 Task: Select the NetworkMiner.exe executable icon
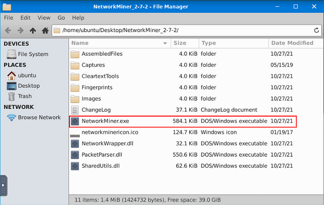(75, 121)
